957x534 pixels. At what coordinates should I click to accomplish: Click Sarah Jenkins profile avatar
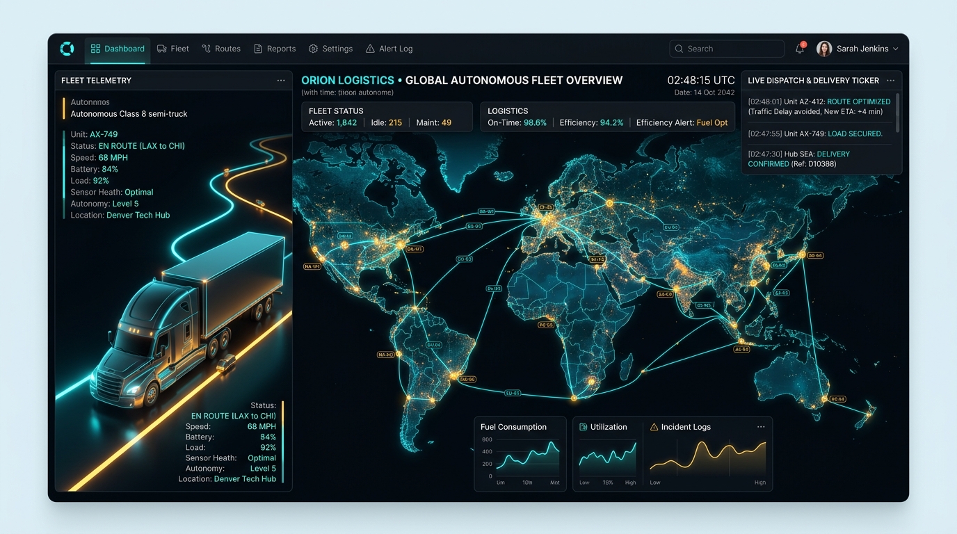pos(824,49)
